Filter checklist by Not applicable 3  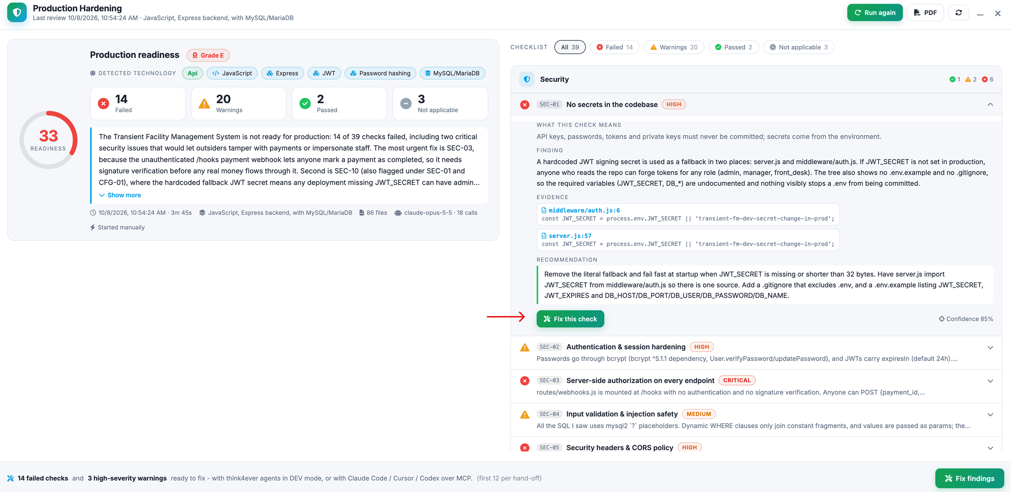pyautogui.click(x=798, y=47)
